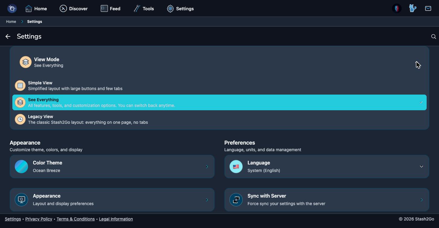Click the Settings gear icon in navbar
439x228 pixels.
coord(170,8)
